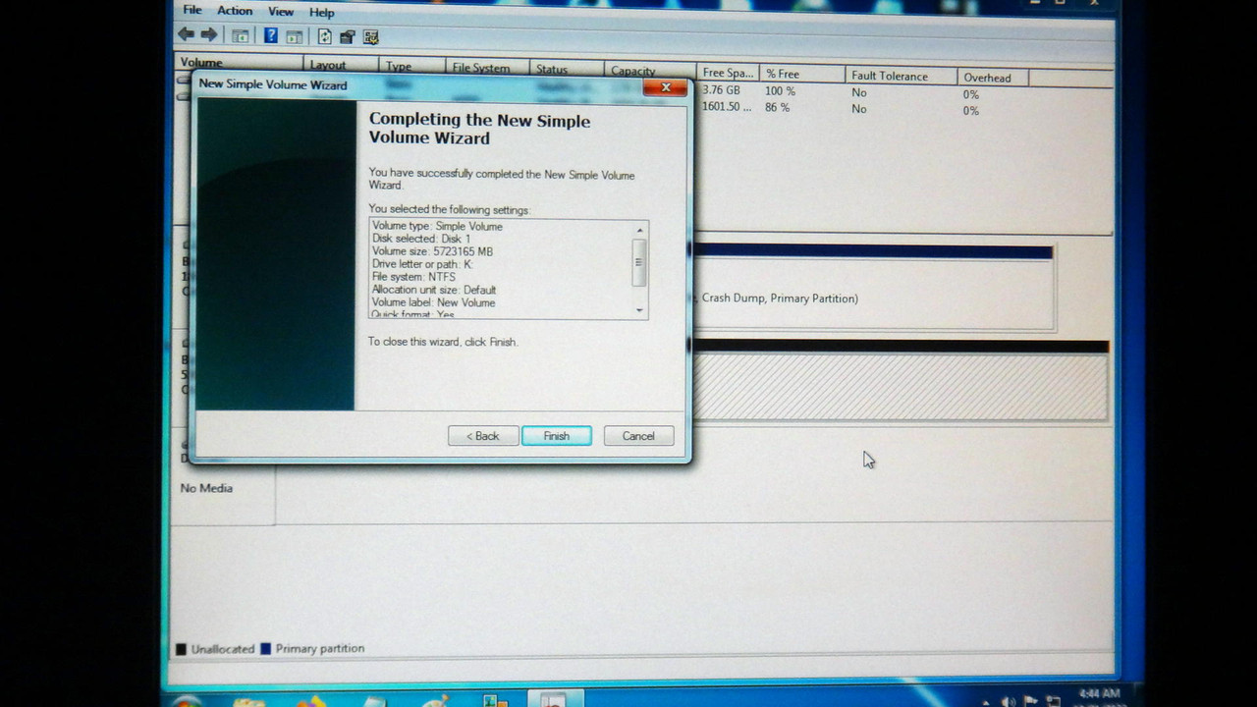Click the settings list scroll-down arrow
Screen dimensions: 1257x707
point(640,310)
